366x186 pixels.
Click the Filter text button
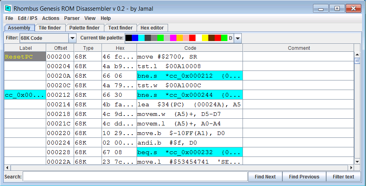click(343, 177)
